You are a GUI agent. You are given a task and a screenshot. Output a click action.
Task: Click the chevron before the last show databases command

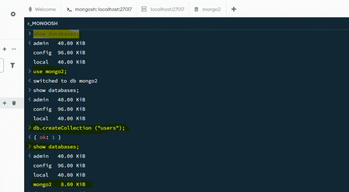(x=30, y=146)
